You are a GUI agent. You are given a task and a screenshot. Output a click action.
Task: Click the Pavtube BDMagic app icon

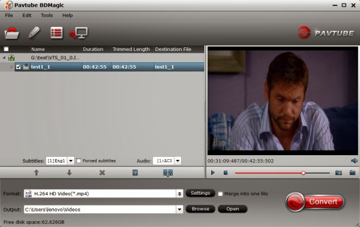[x=8, y=5]
